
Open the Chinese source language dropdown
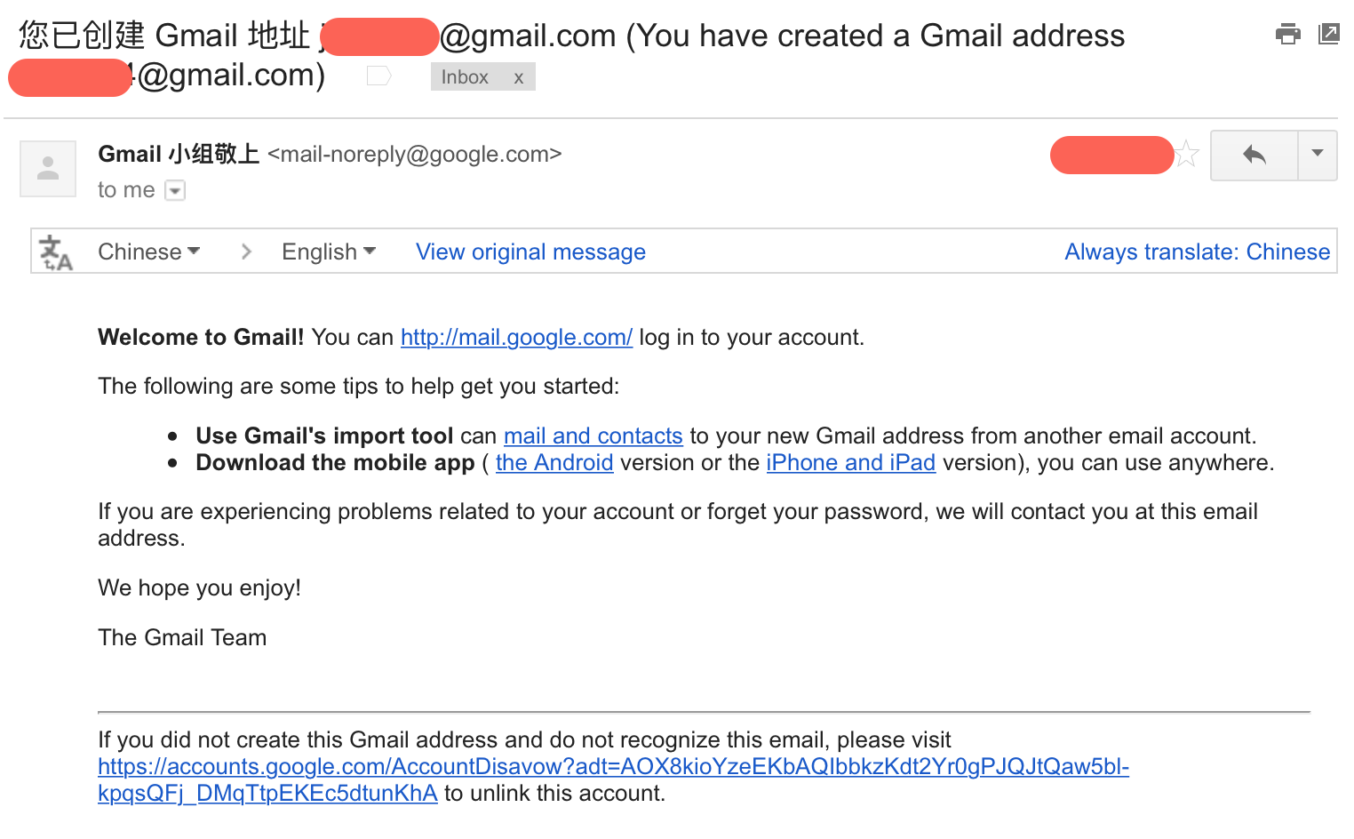148,252
